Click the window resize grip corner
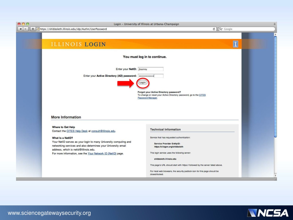Screen dimensions: 293x220 tap(276, 179)
